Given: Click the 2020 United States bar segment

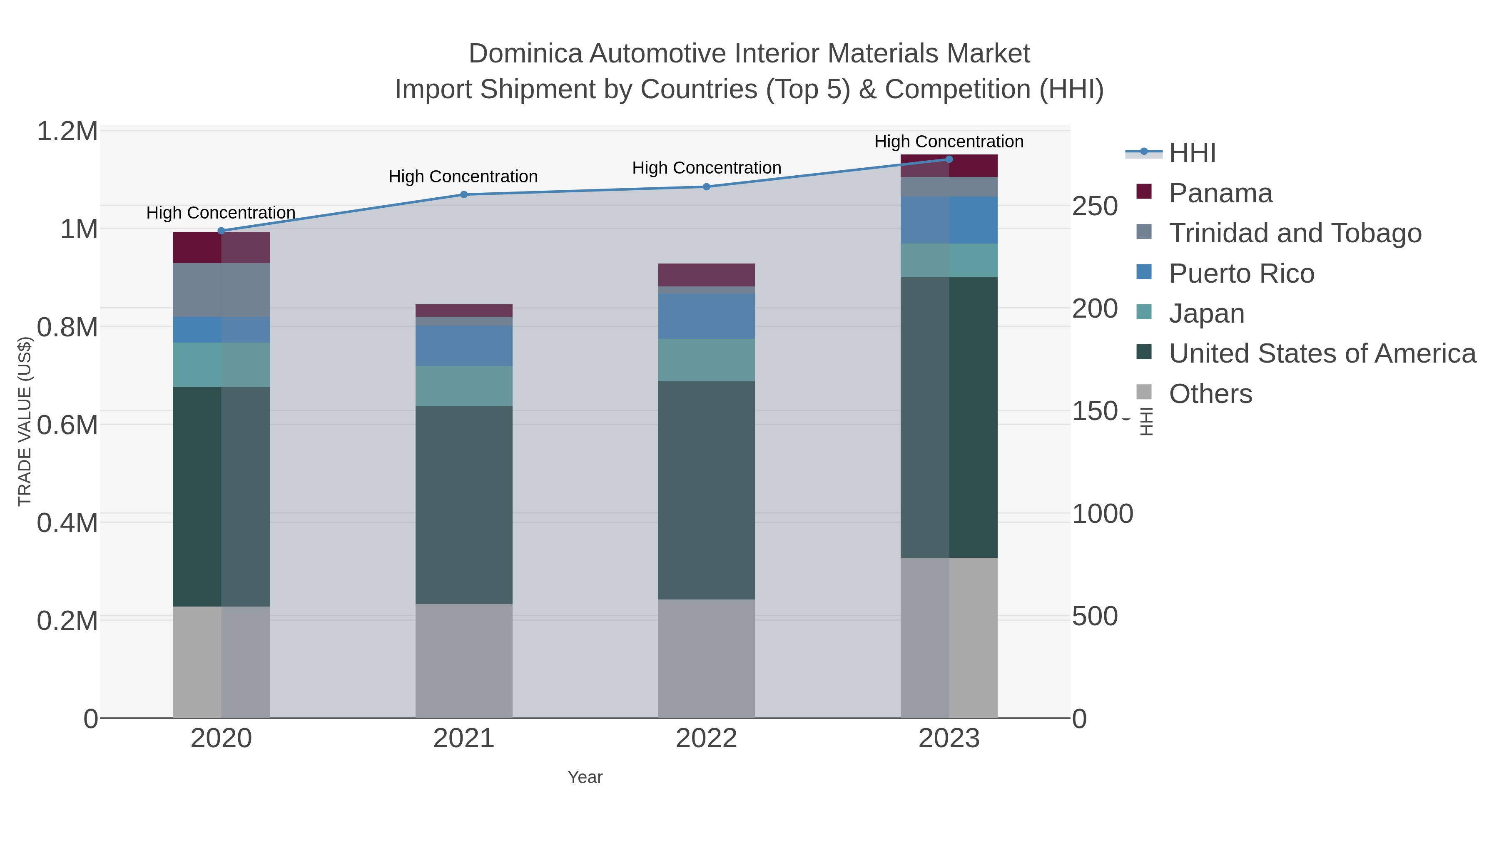Looking at the screenshot, I should coord(221,497).
